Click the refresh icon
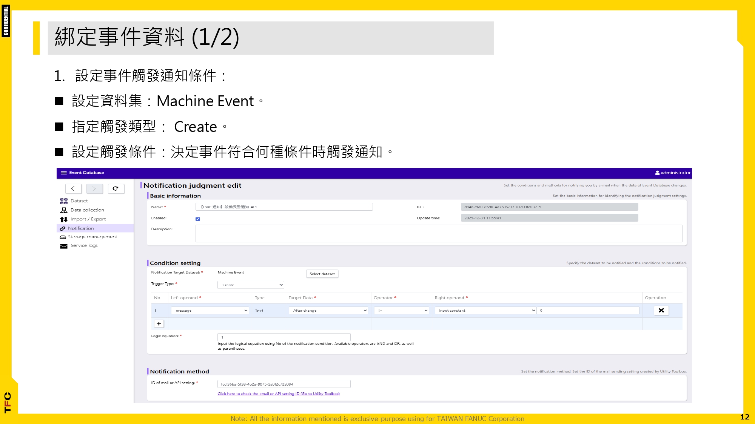Image resolution: width=755 pixels, height=424 pixels. 116,189
